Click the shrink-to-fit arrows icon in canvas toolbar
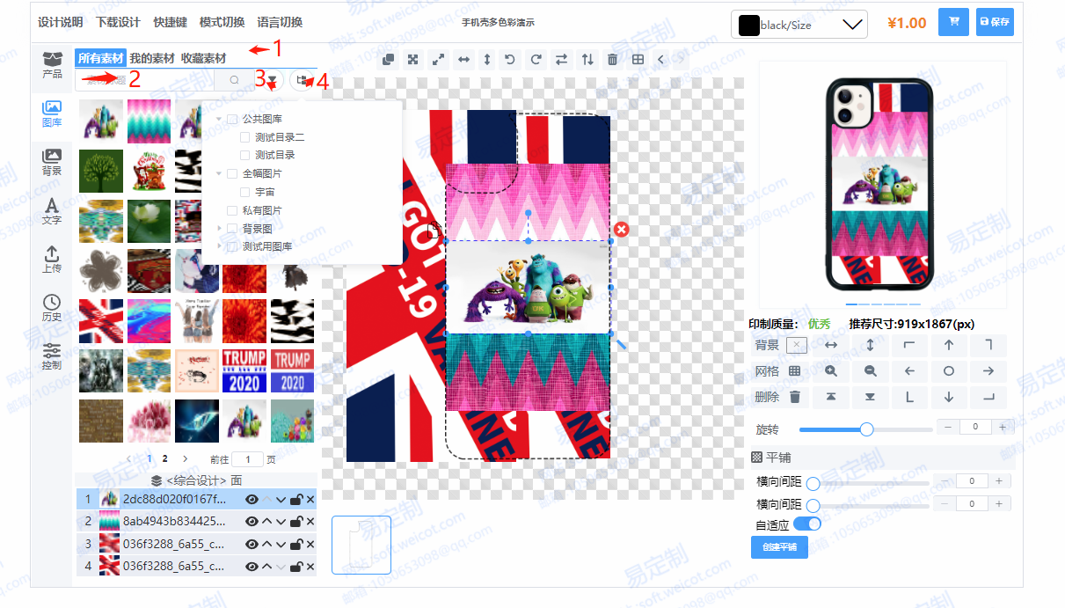The width and height of the screenshot is (1065, 608). click(412, 60)
